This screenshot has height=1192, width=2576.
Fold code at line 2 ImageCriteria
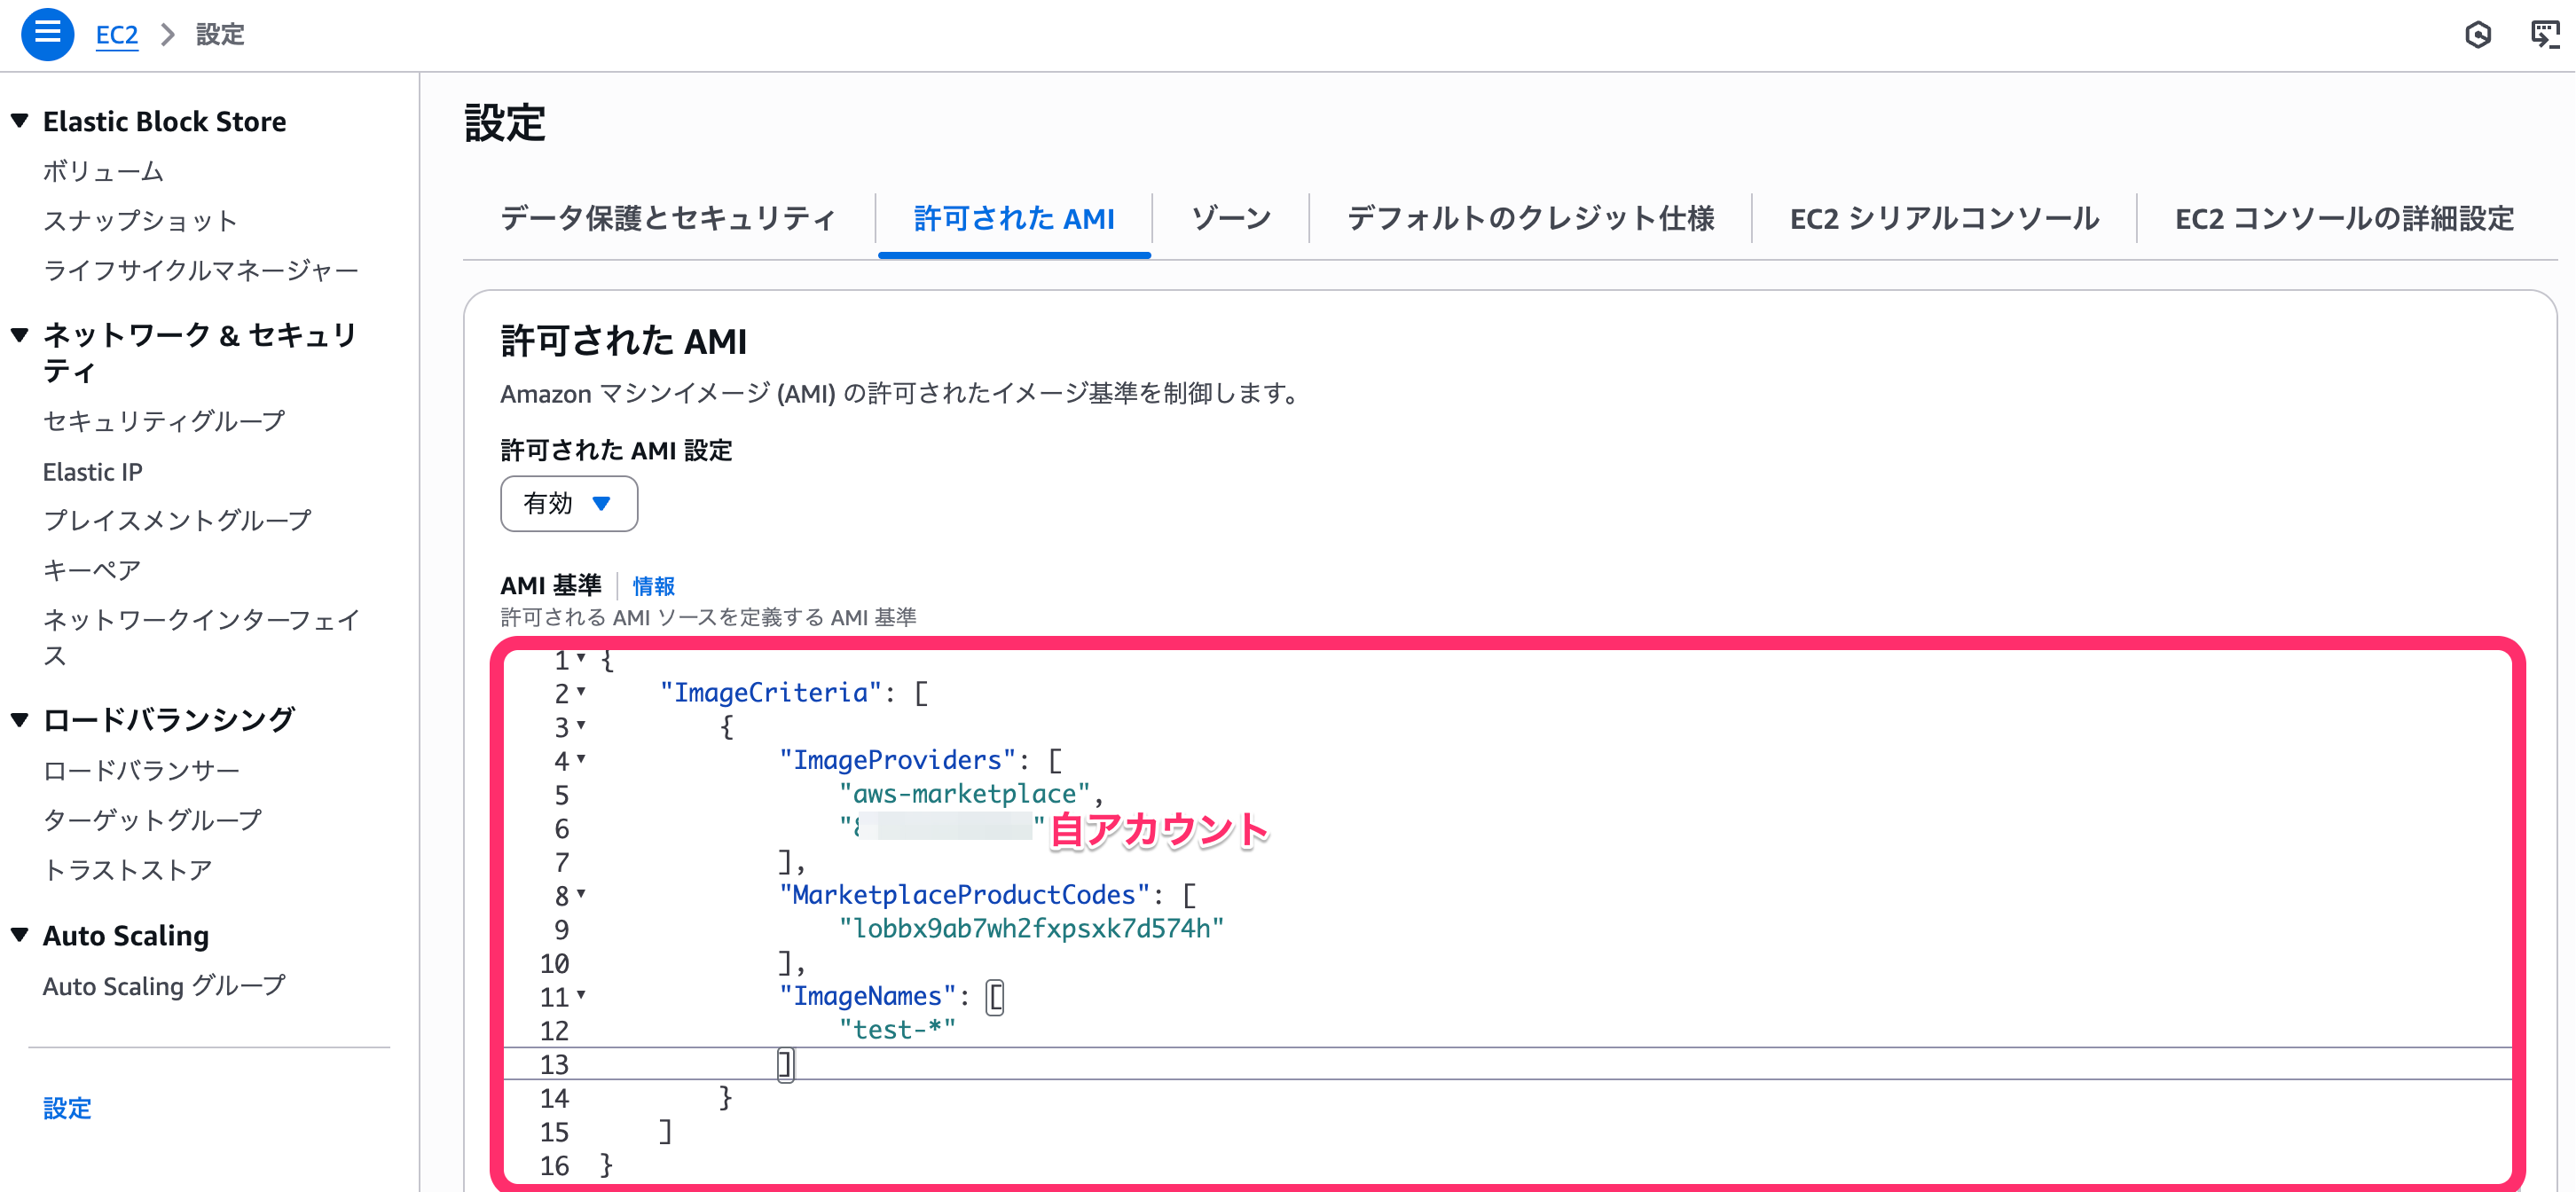coord(581,691)
